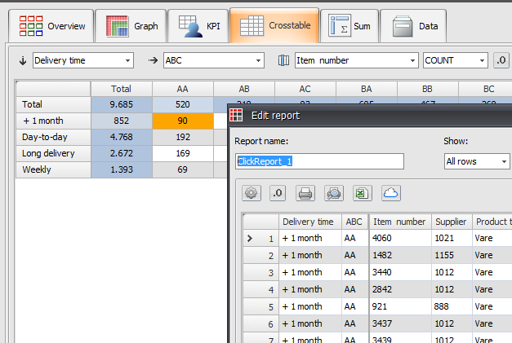This screenshot has width=512, height=343.
Task: Click the Excel export icon
Action: pyautogui.click(x=362, y=193)
